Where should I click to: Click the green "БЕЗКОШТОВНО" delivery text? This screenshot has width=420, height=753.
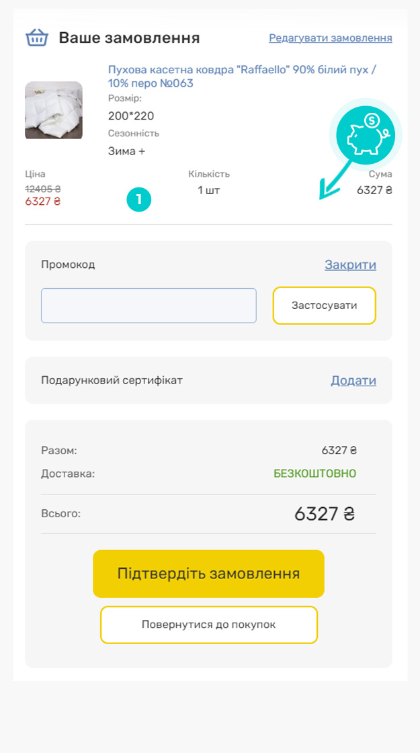pos(314,474)
